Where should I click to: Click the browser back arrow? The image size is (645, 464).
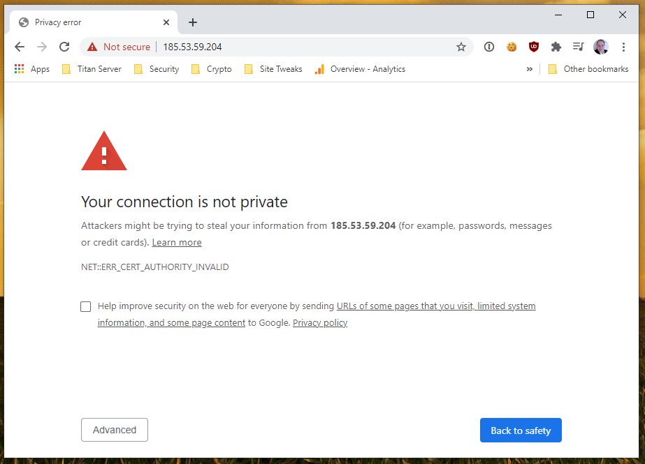tap(20, 47)
